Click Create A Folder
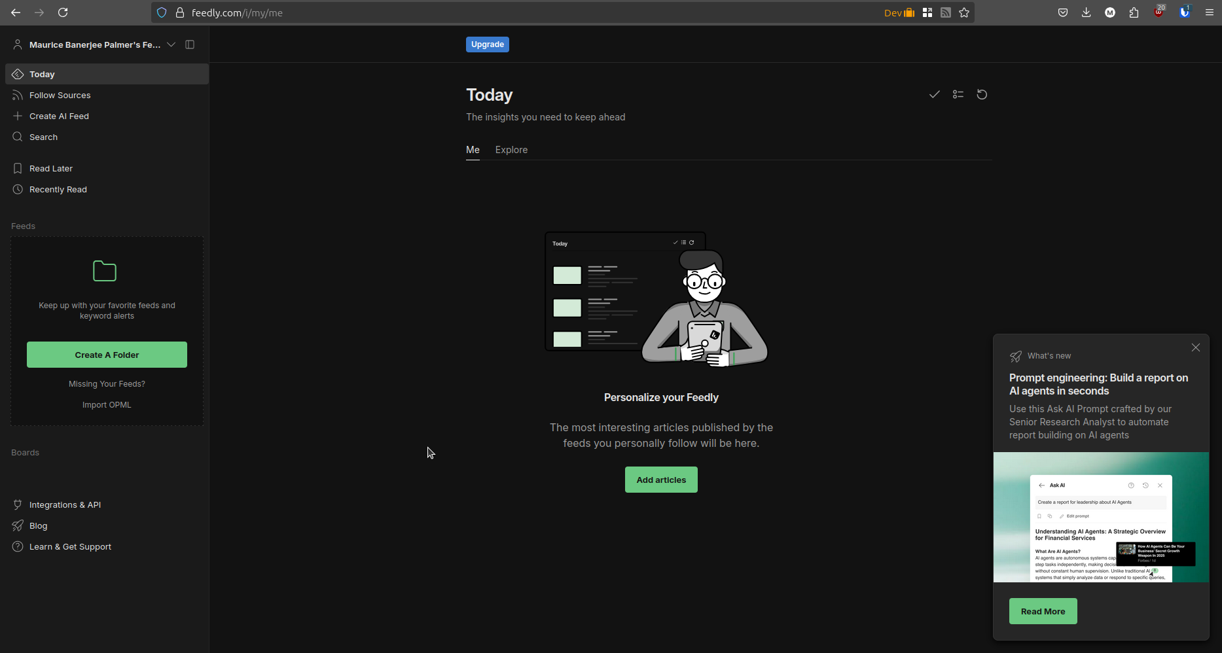Screen dimensions: 1222x653 pyautogui.click(x=106, y=354)
